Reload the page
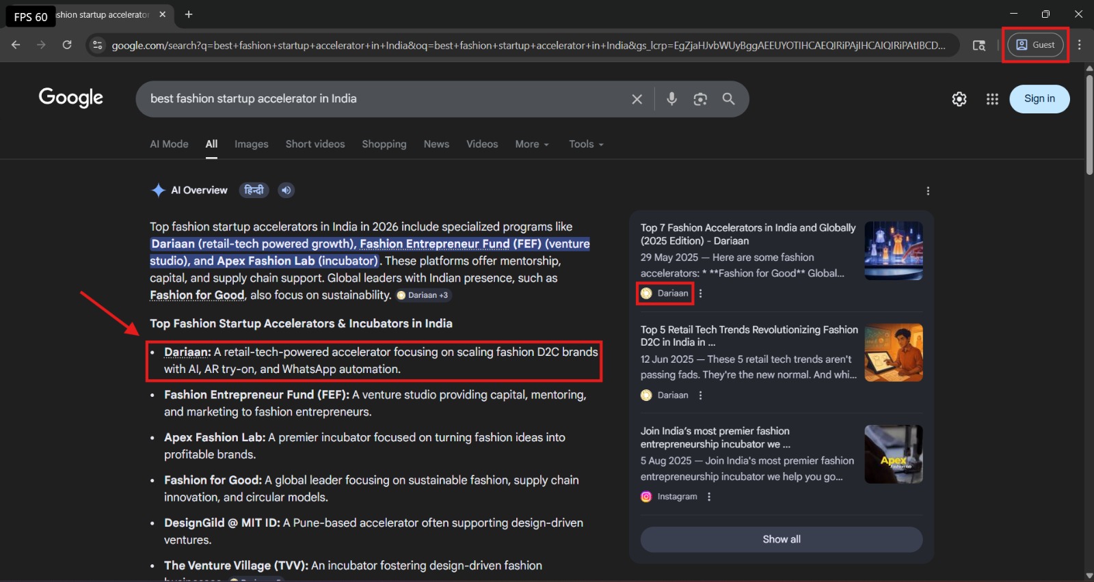 tap(67, 45)
